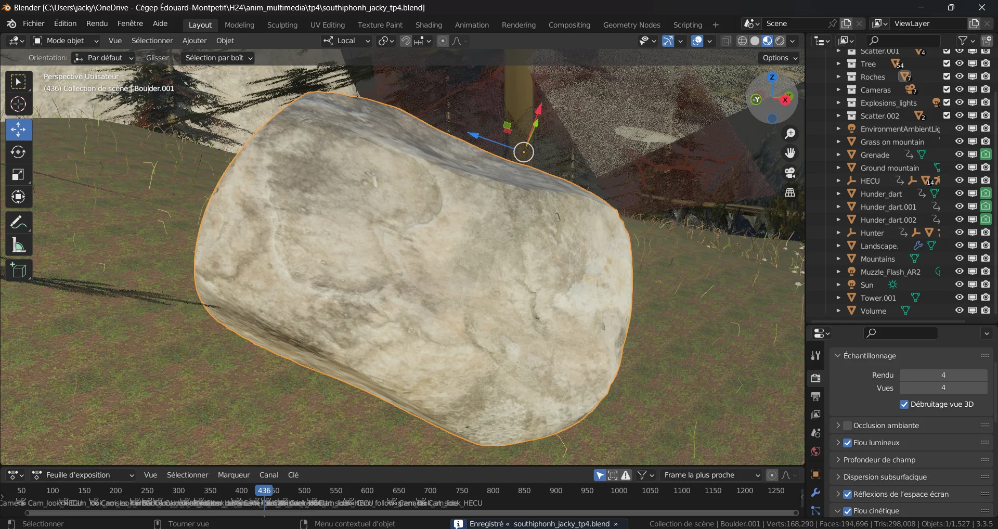998x529 pixels.
Task: Disable Réflexions de l'espace écran checkbox
Action: [x=848, y=494]
